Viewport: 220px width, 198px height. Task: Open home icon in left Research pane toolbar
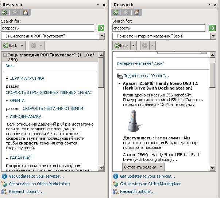click(x=26, y=12)
